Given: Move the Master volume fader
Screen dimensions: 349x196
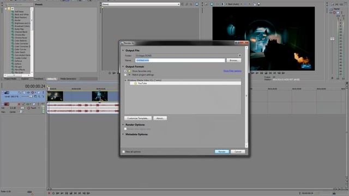Looking at the screenshot, I should [x=332, y=39].
